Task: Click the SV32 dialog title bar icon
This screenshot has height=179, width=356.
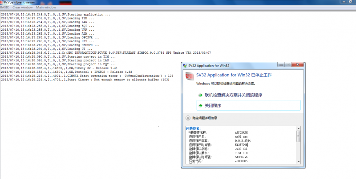Action: pyautogui.click(x=185, y=65)
